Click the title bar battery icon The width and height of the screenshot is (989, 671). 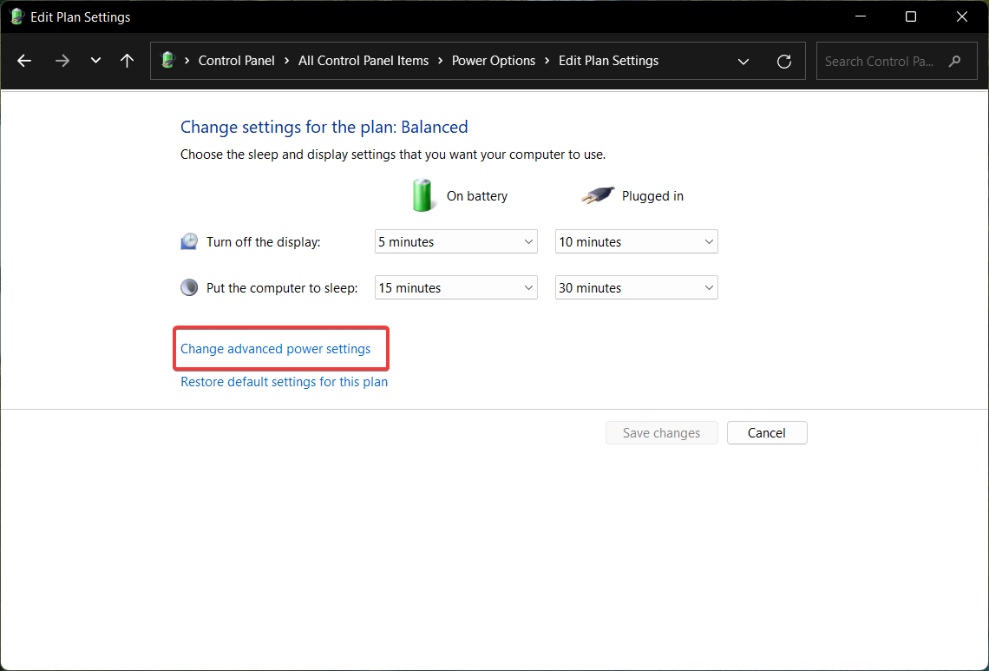(16, 16)
